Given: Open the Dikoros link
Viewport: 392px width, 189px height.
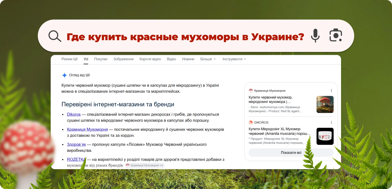Looking at the screenshot, I should coord(74,114).
